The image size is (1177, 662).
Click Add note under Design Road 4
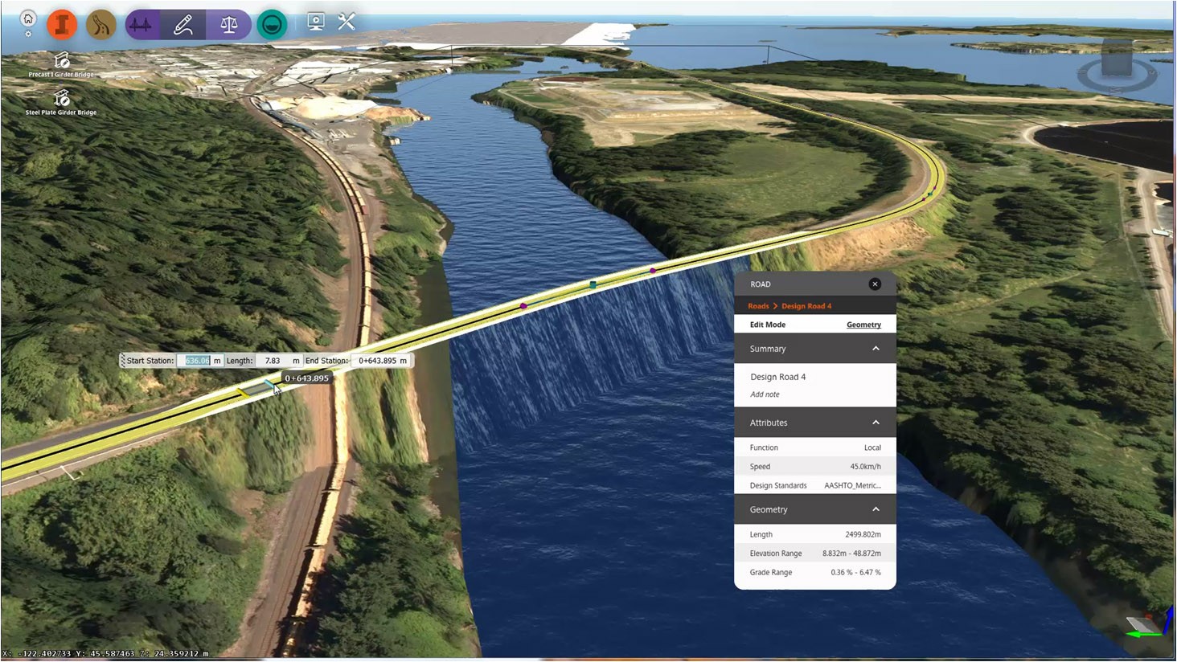pos(765,394)
